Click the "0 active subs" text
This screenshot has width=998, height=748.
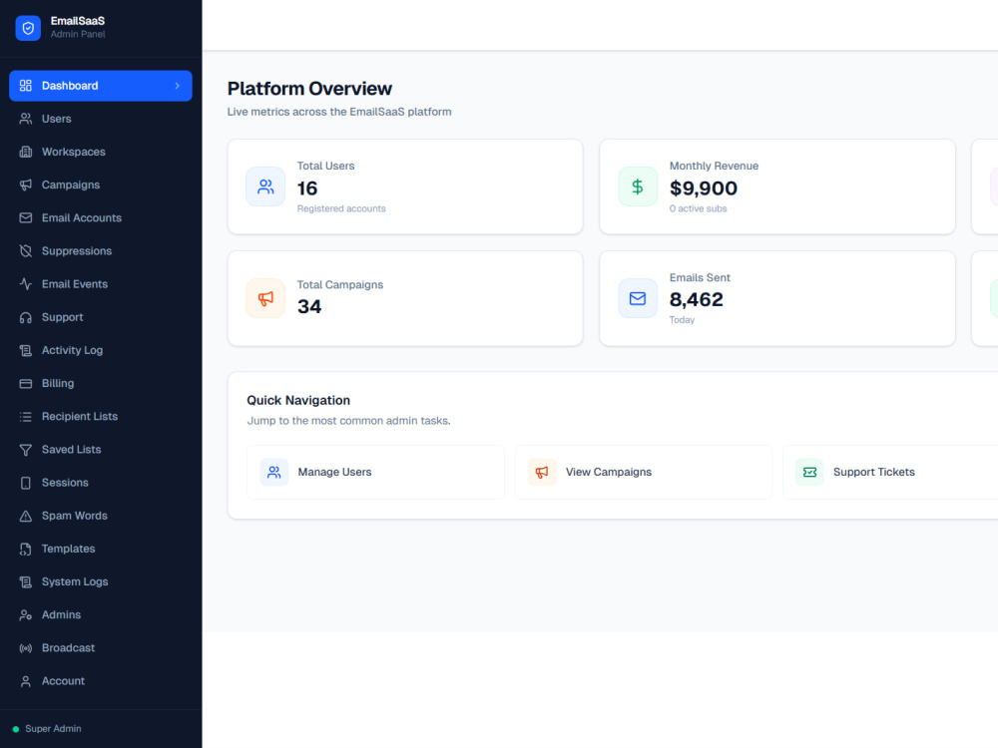coord(699,208)
